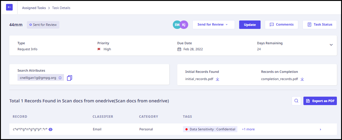Click the Sent for Review status badge
Screen dimensions: 342x140
(x=43, y=25)
